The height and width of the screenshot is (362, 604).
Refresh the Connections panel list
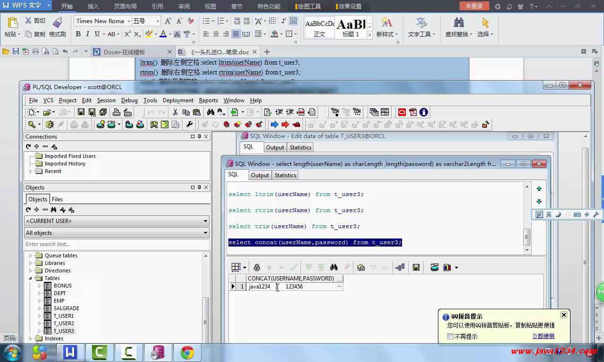click(x=28, y=147)
